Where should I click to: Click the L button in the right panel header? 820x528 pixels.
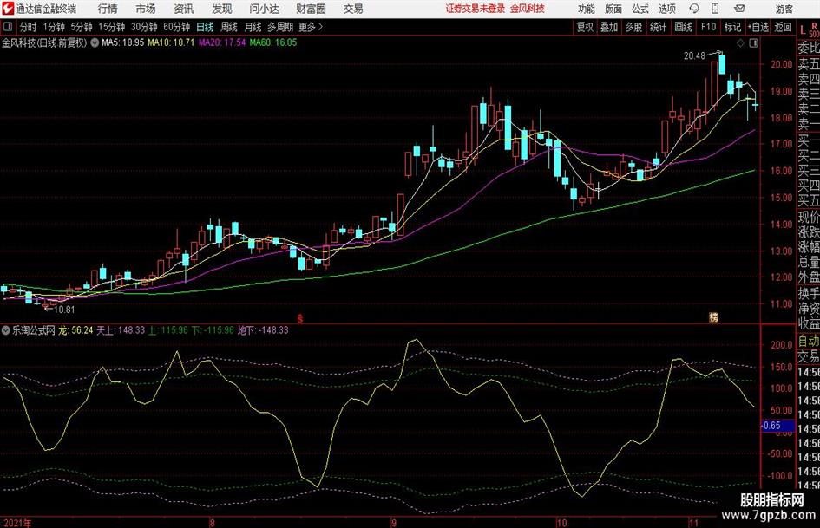(803, 29)
